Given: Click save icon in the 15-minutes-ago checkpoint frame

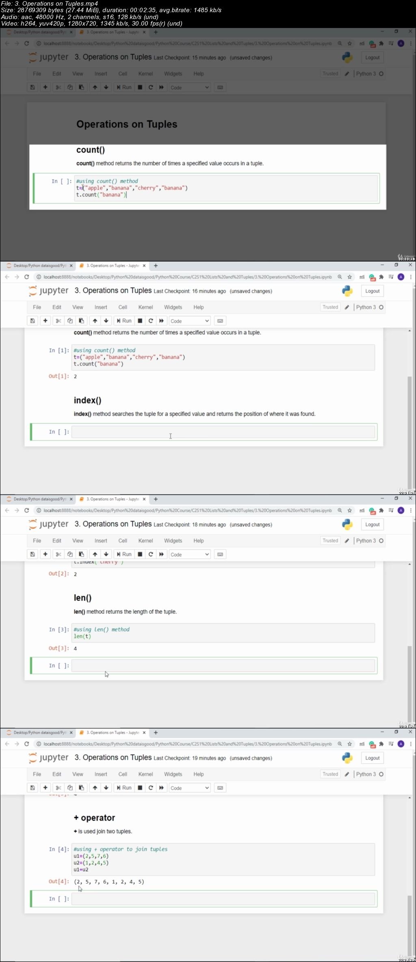Looking at the screenshot, I should (x=32, y=87).
